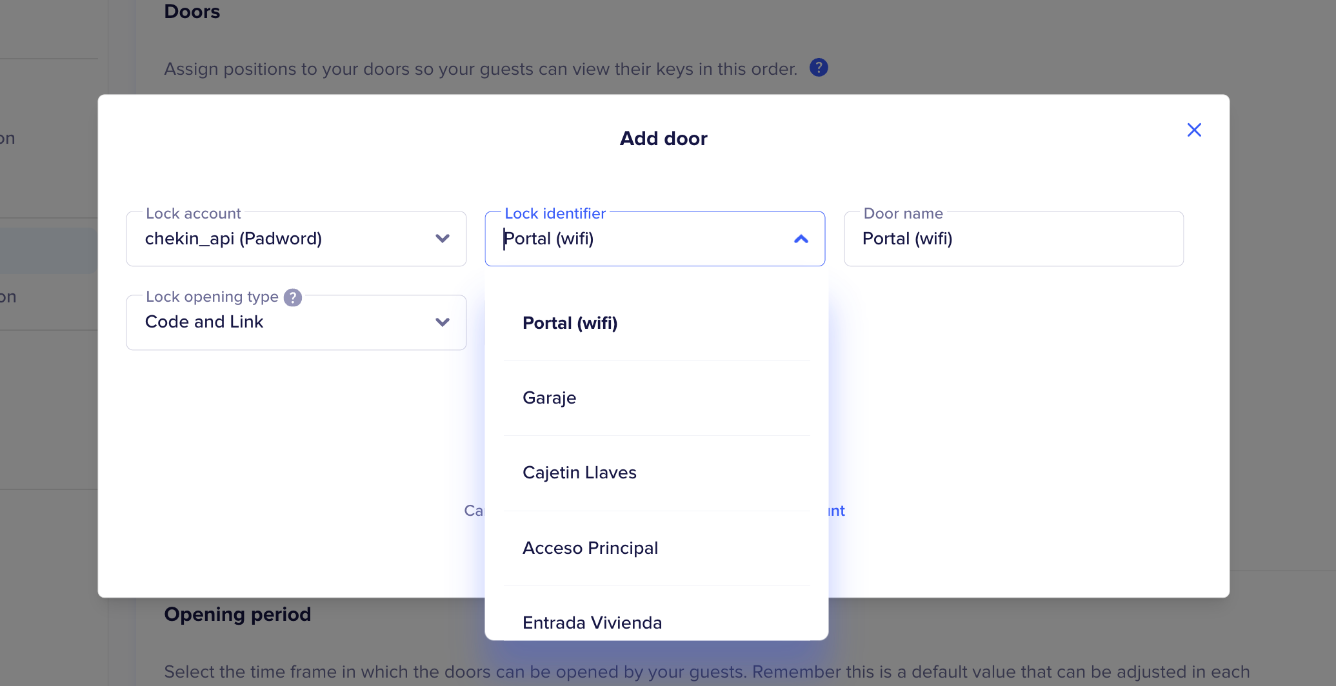Click the "Lock identifier" field label
The width and height of the screenshot is (1336, 686).
pos(555,213)
